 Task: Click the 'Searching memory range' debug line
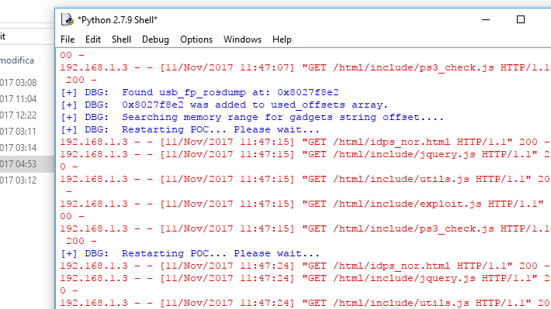pyautogui.click(x=252, y=117)
